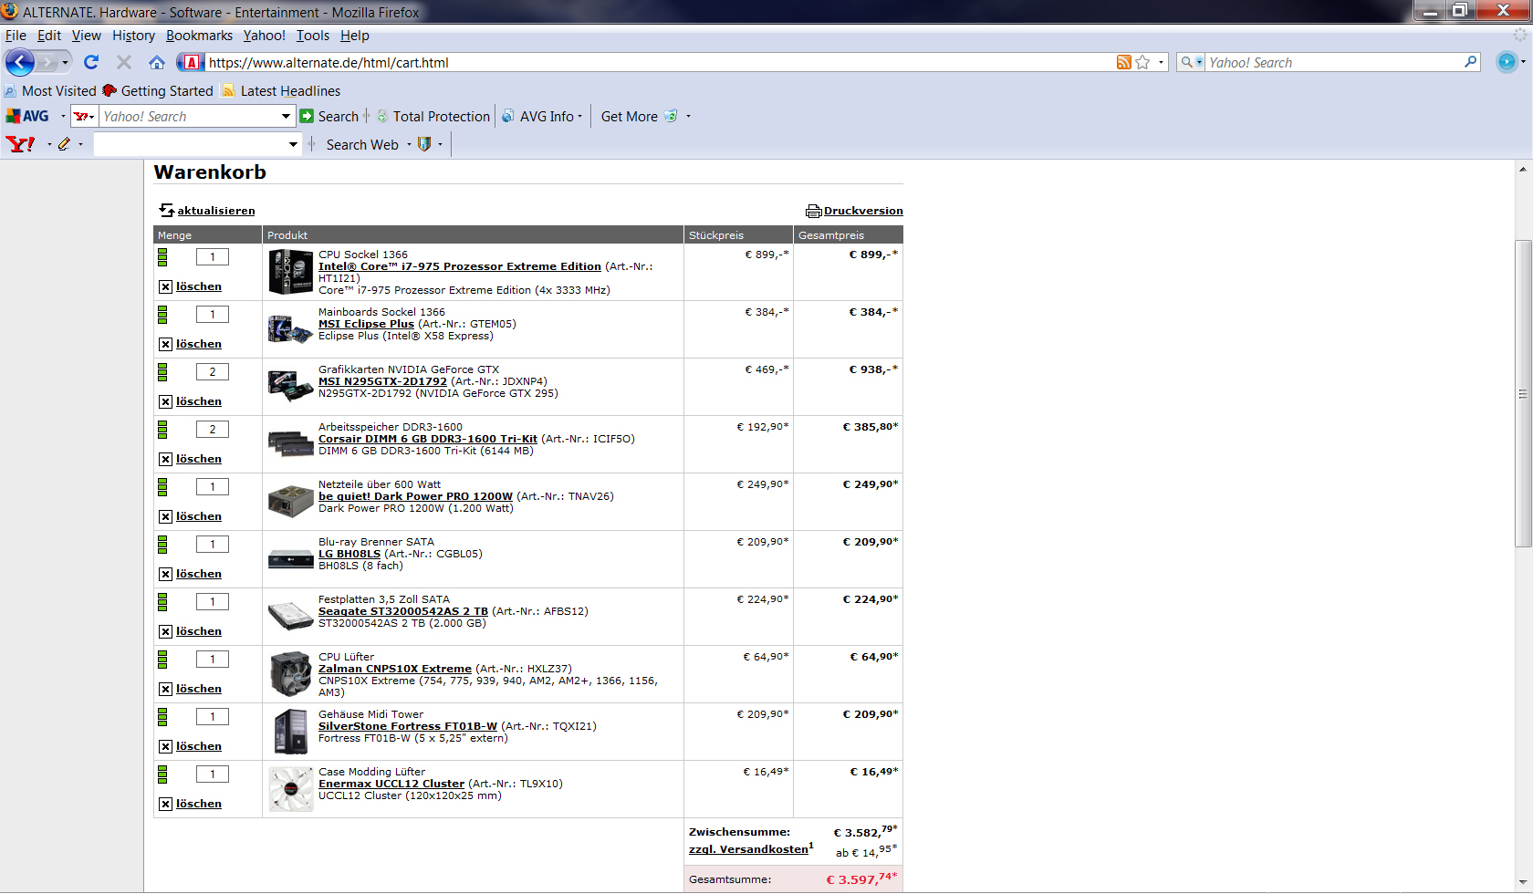Expand the Get More dropdown arrow
The image size is (1533, 894).
click(x=688, y=116)
